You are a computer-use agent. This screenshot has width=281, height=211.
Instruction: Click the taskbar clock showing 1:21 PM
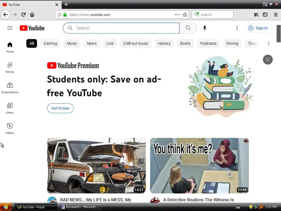click(x=271, y=207)
